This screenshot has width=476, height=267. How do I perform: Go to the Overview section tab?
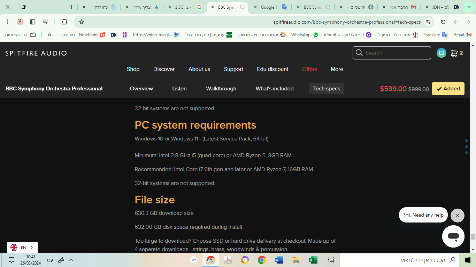(141, 89)
